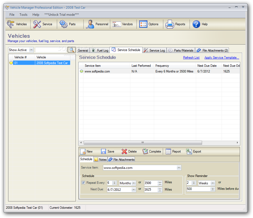Click the Current Odometer: 1625 status entry
The image size is (253, 218).
pyautogui.click(x=65, y=208)
